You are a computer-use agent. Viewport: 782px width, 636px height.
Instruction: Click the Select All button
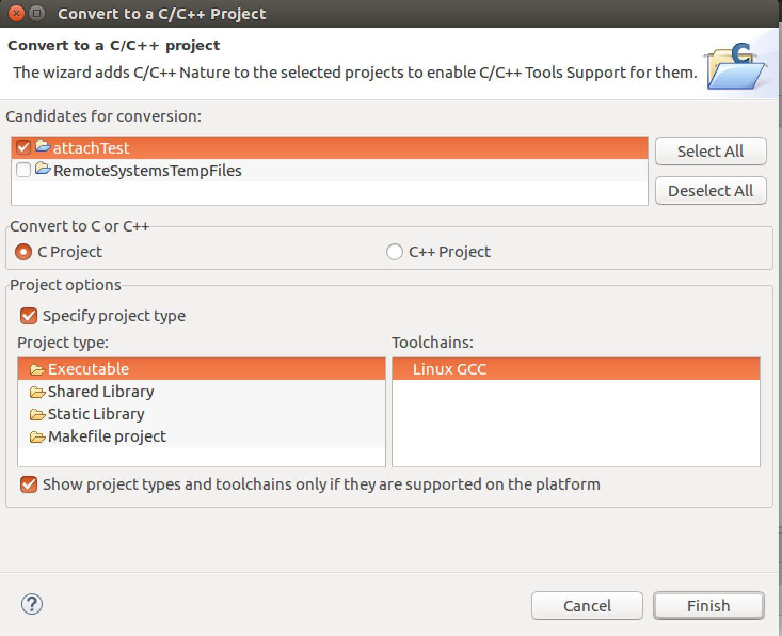[710, 151]
